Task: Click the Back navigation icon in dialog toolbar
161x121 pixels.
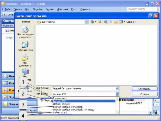Action: pos(92,22)
